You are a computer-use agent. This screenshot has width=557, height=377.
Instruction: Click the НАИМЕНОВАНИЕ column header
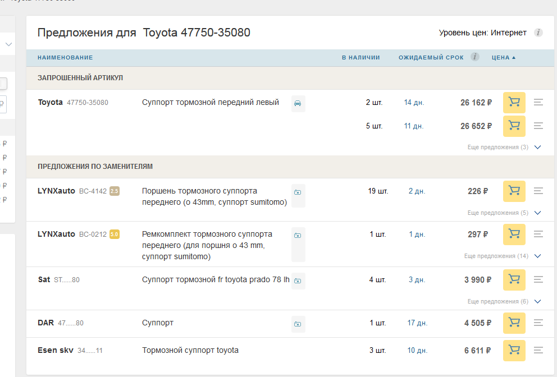coord(65,58)
